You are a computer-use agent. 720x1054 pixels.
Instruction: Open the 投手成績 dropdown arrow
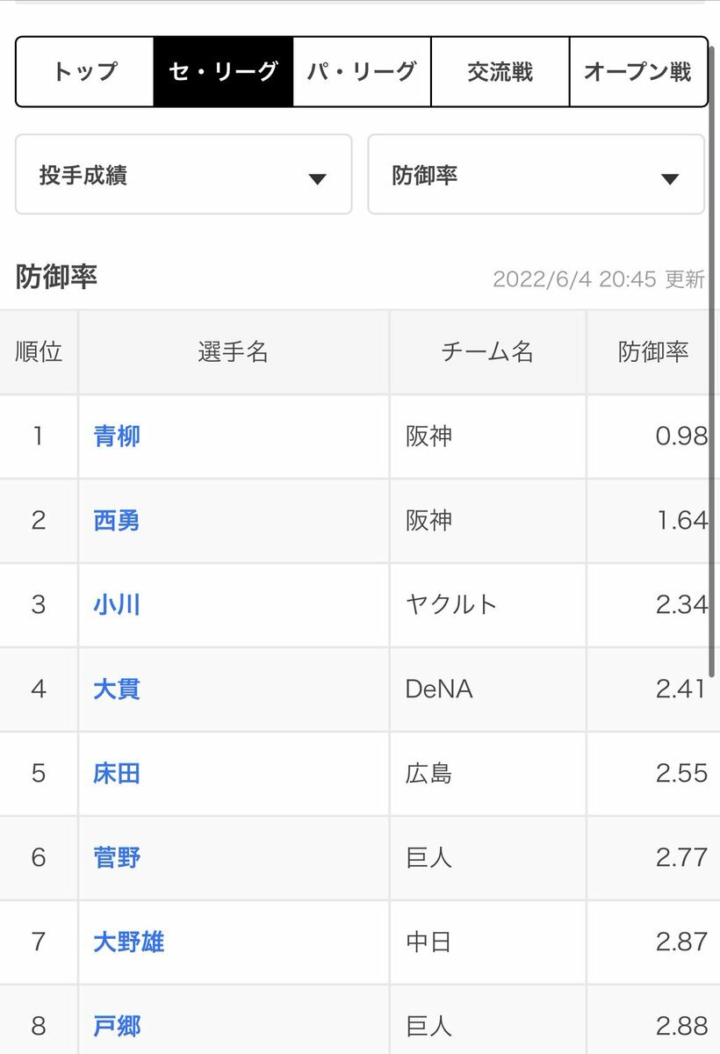[x=317, y=179]
